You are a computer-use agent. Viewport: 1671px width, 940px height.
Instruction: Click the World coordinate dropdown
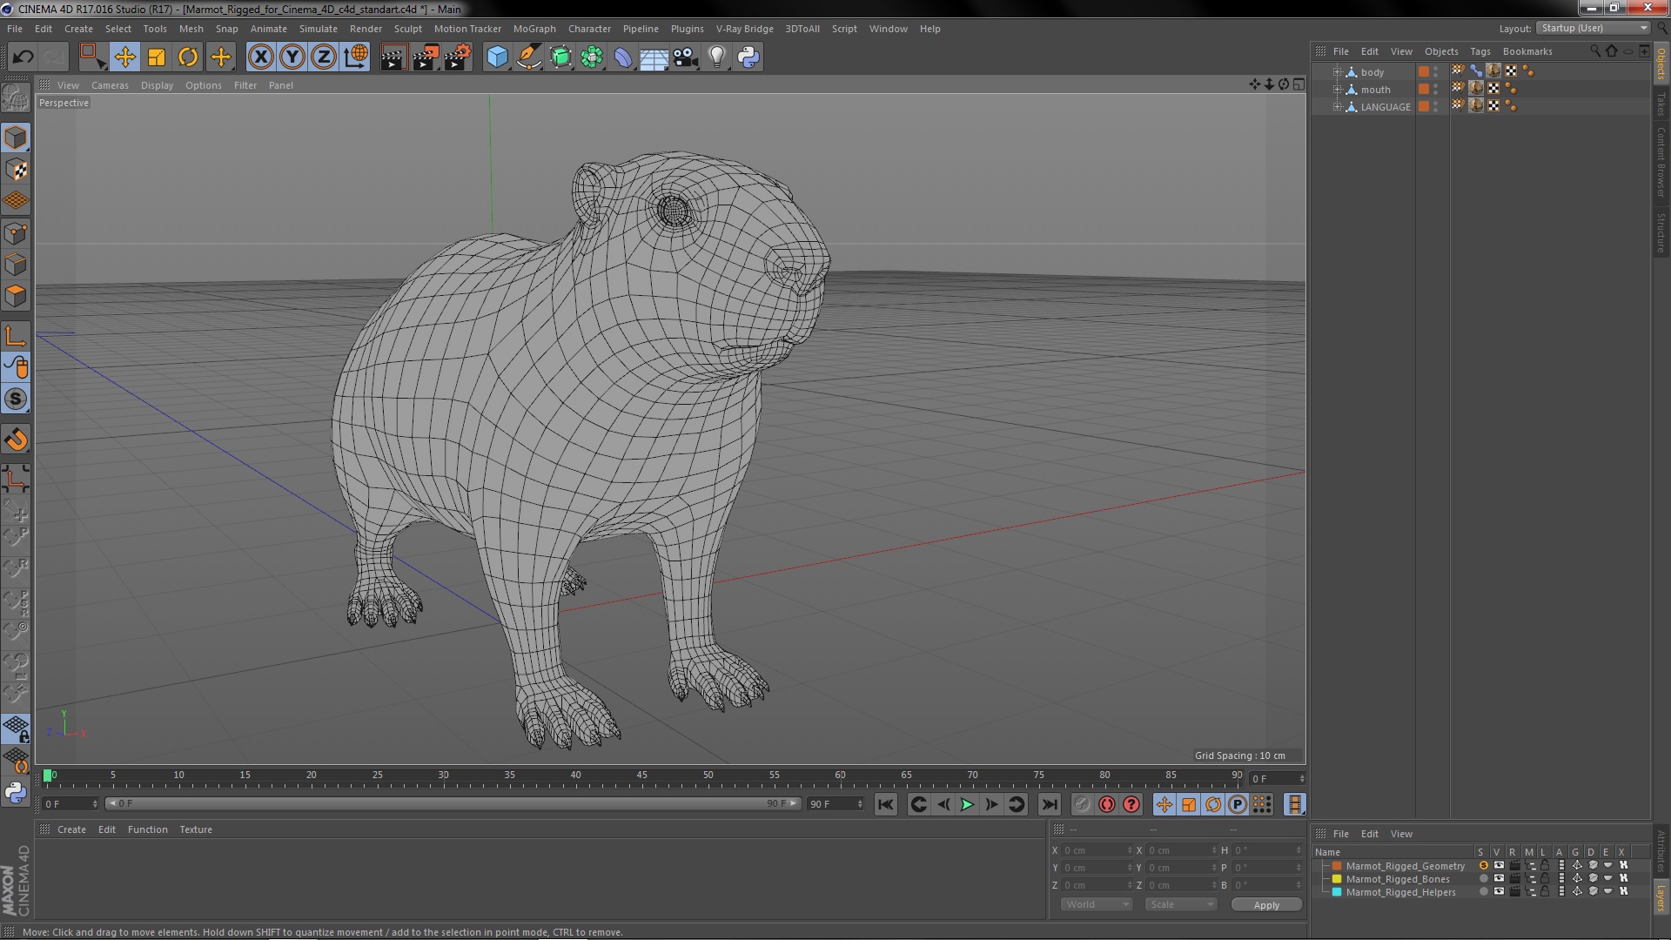[1092, 904]
